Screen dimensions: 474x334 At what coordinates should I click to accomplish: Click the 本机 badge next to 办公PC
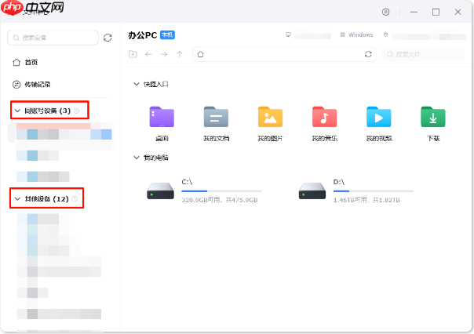(x=167, y=35)
